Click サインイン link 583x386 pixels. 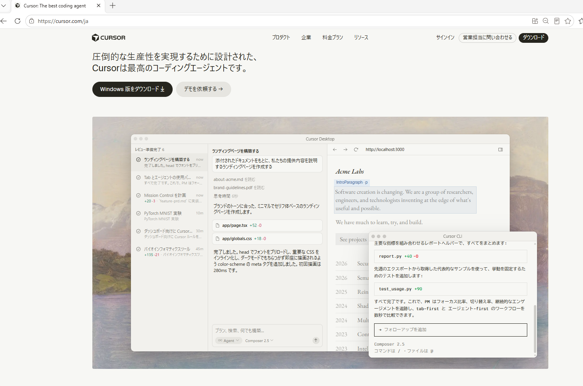pyautogui.click(x=445, y=37)
